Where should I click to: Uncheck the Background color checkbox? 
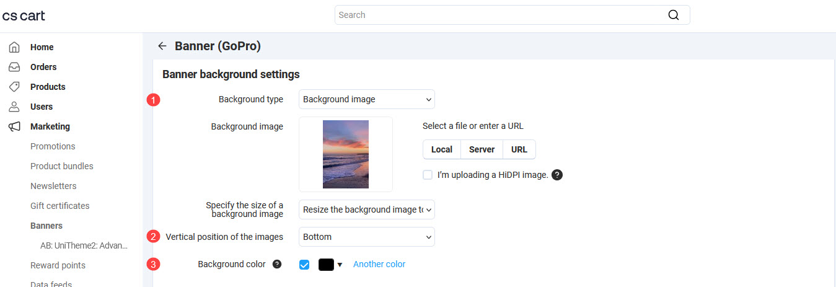click(x=304, y=265)
